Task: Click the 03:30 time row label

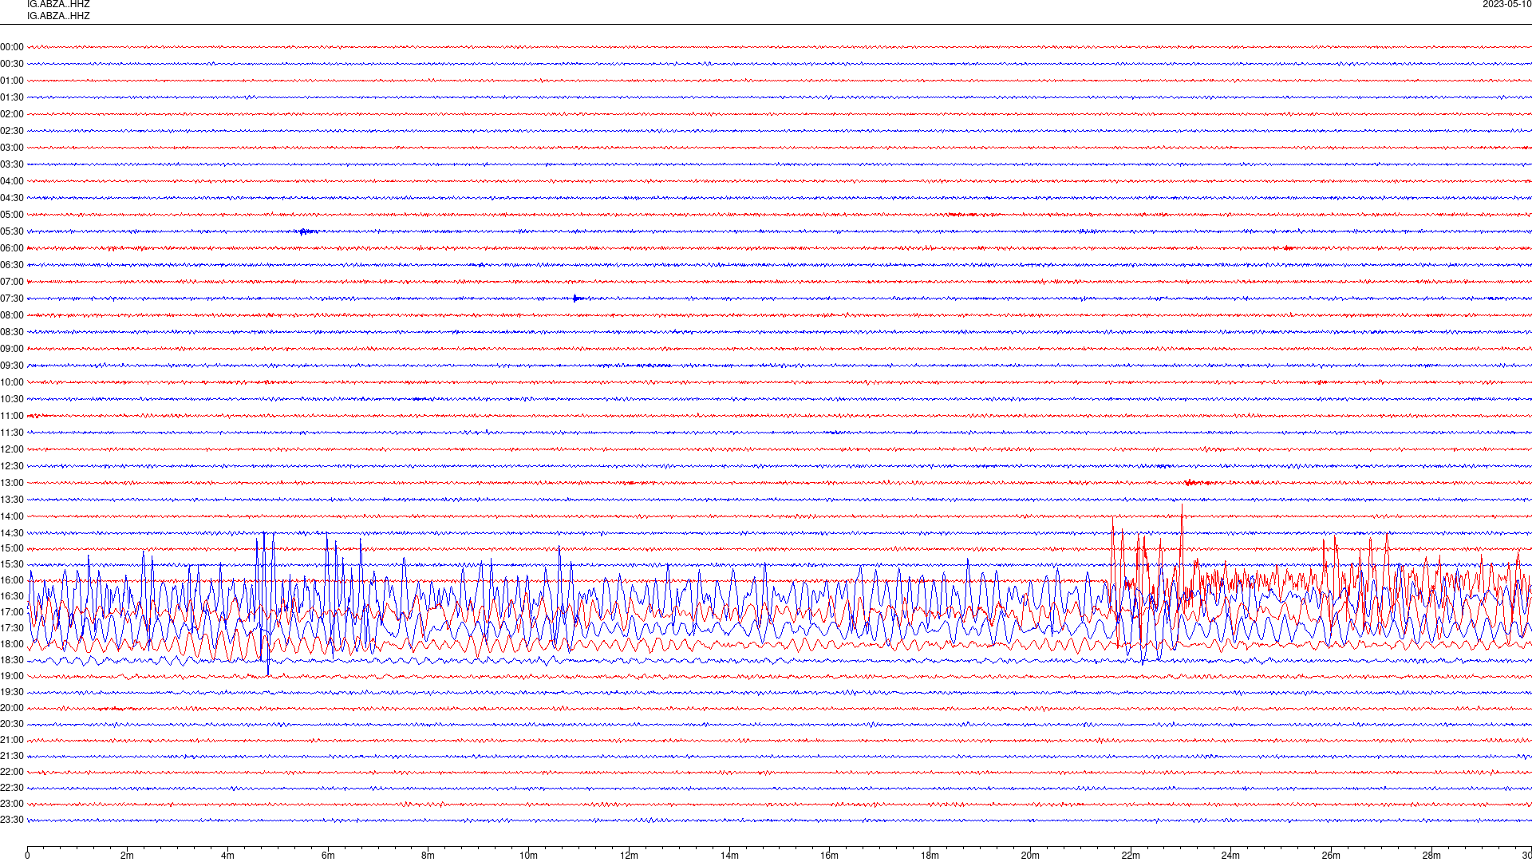Action: pyautogui.click(x=12, y=164)
